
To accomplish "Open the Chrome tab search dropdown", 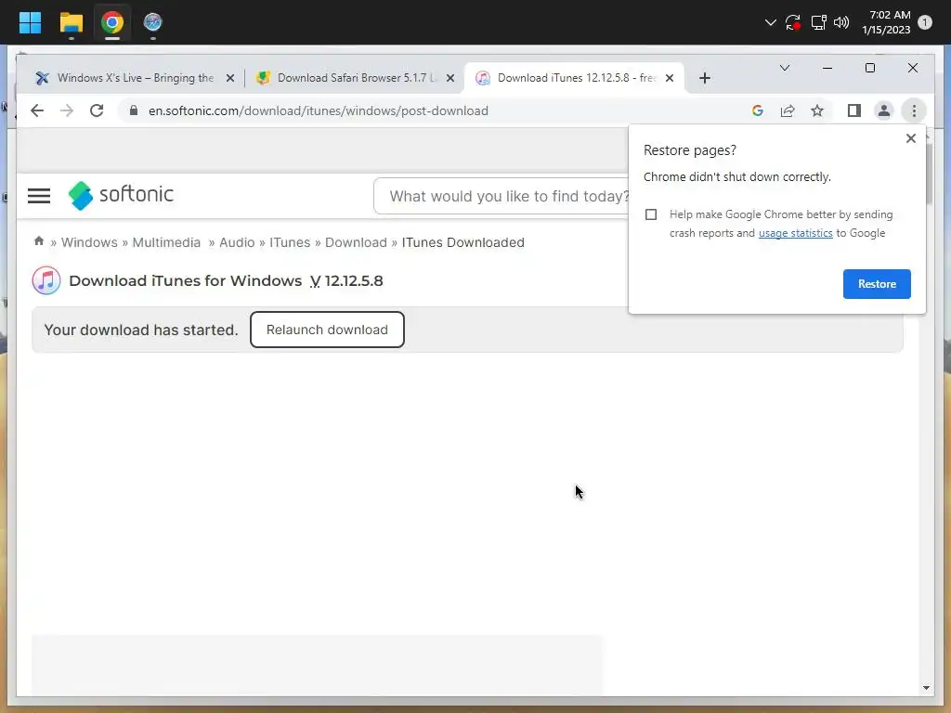I will point(784,68).
